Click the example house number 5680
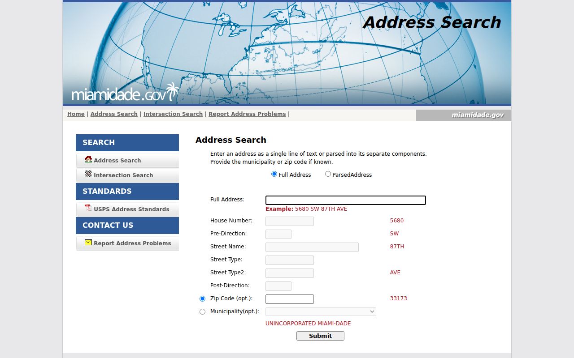 click(397, 221)
